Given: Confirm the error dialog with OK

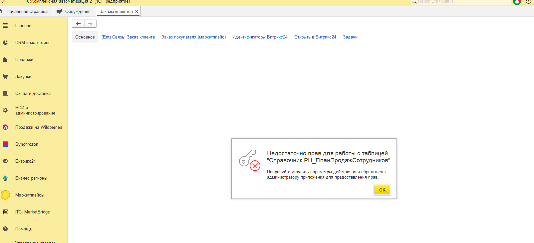Looking at the screenshot, I should click(382, 190).
